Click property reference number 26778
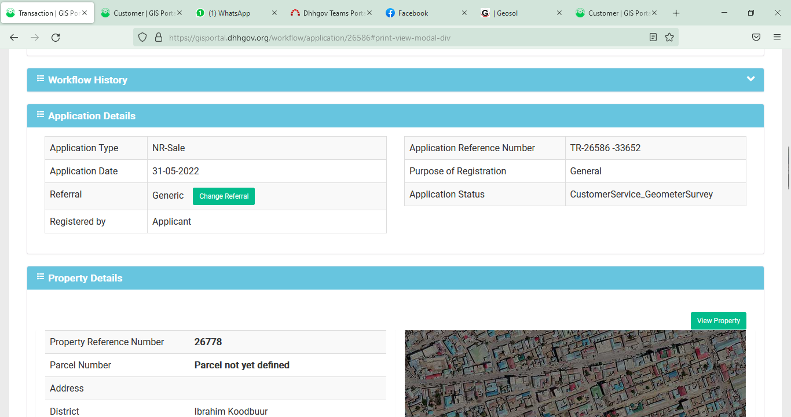The image size is (791, 417). tap(208, 342)
